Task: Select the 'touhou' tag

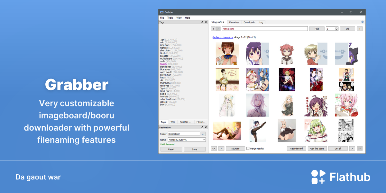Action: (164, 64)
